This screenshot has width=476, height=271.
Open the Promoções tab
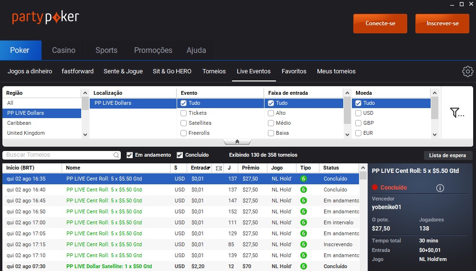[x=153, y=50]
